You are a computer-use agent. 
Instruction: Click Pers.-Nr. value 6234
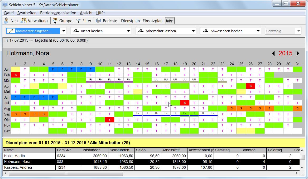[61, 156]
